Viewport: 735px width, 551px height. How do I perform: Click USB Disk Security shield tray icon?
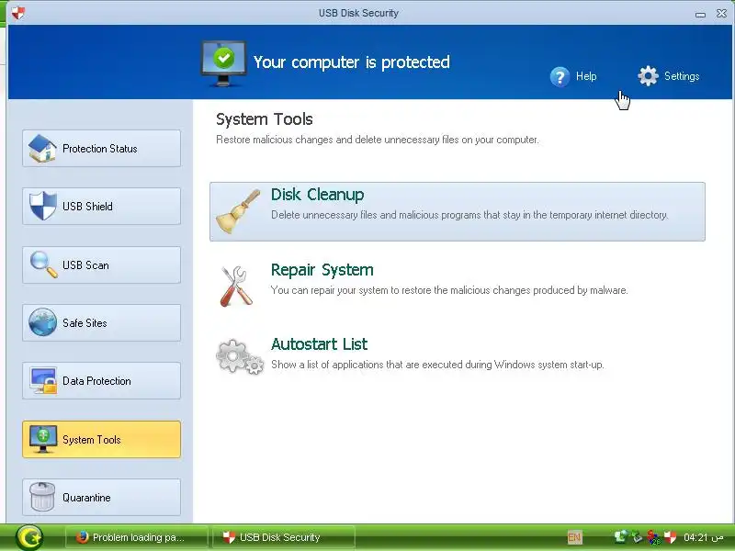click(x=671, y=537)
